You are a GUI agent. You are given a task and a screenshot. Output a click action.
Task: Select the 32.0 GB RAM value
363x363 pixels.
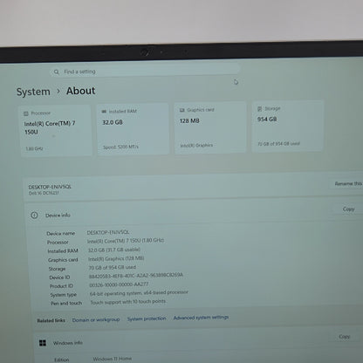click(x=113, y=122)
